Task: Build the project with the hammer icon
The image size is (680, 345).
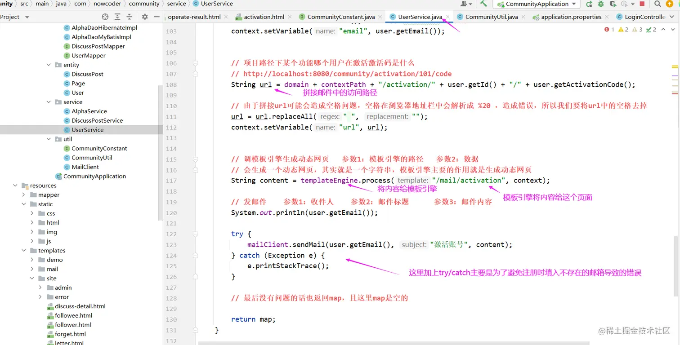Action: (483, 4)
